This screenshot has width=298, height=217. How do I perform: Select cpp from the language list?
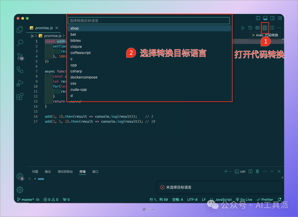[149, 65]
